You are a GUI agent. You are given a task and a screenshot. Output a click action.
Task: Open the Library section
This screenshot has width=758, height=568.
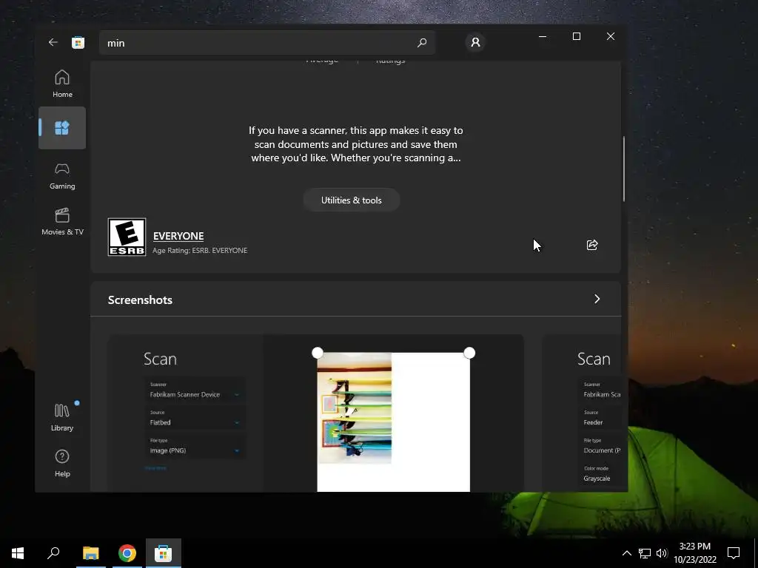(62, 417)
